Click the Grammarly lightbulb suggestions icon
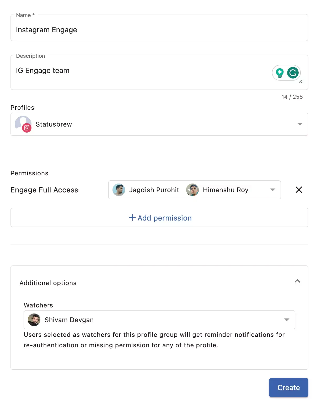The image size is (322, 408). [x=280, y=72]
